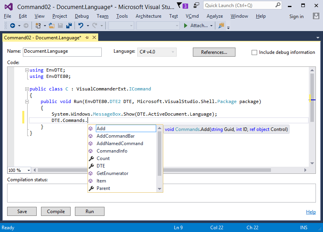The width and height of the screenshot is (323, 232).
Task: Open the toolbar overflow options arrow
Action: [x=228, y=28]
